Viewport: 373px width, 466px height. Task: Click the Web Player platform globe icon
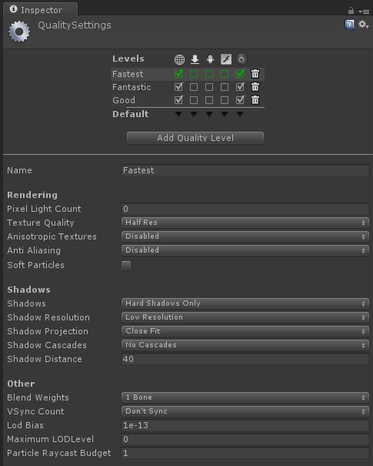click(x=179, y=59)
